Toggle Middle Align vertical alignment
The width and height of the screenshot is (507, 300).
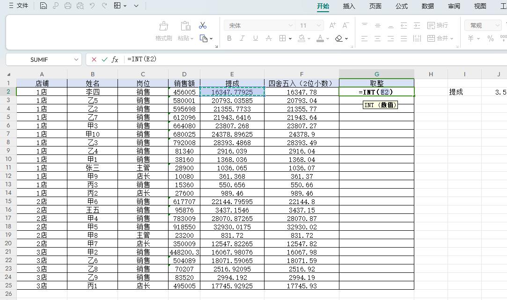[x=377, y=26]
